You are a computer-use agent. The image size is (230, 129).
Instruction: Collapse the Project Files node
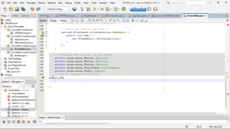point(2,68)
